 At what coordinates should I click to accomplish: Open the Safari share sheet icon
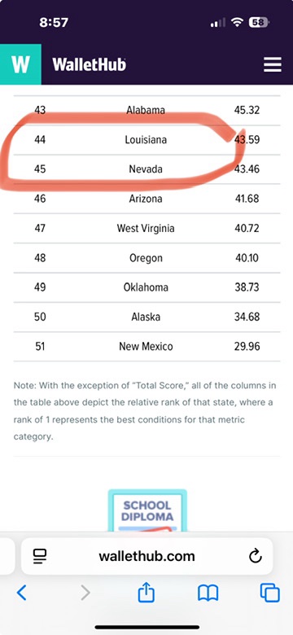pos(146,592)
